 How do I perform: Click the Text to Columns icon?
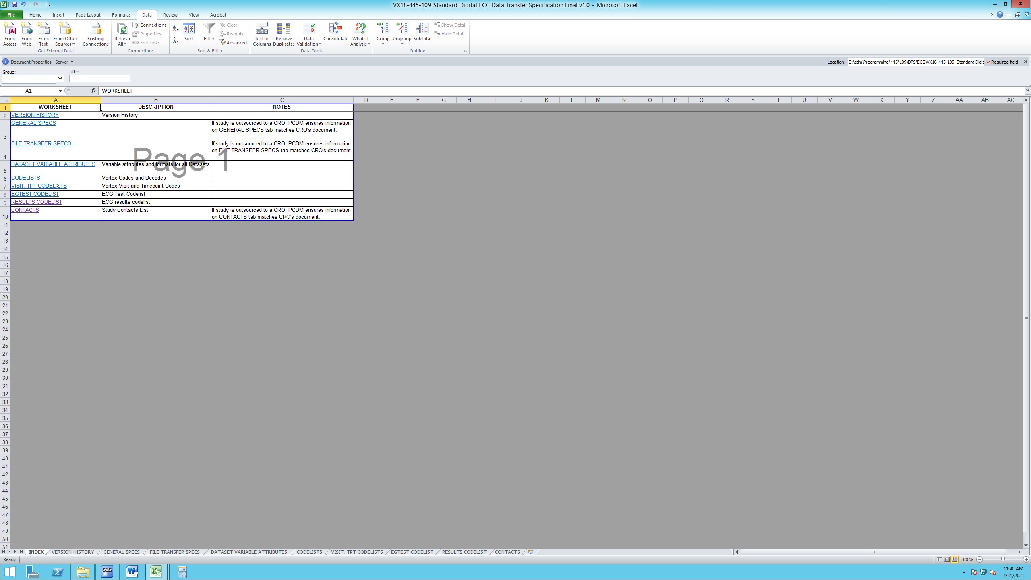261,29
